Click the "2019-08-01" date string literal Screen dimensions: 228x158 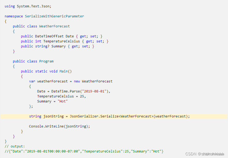point(94,91)
